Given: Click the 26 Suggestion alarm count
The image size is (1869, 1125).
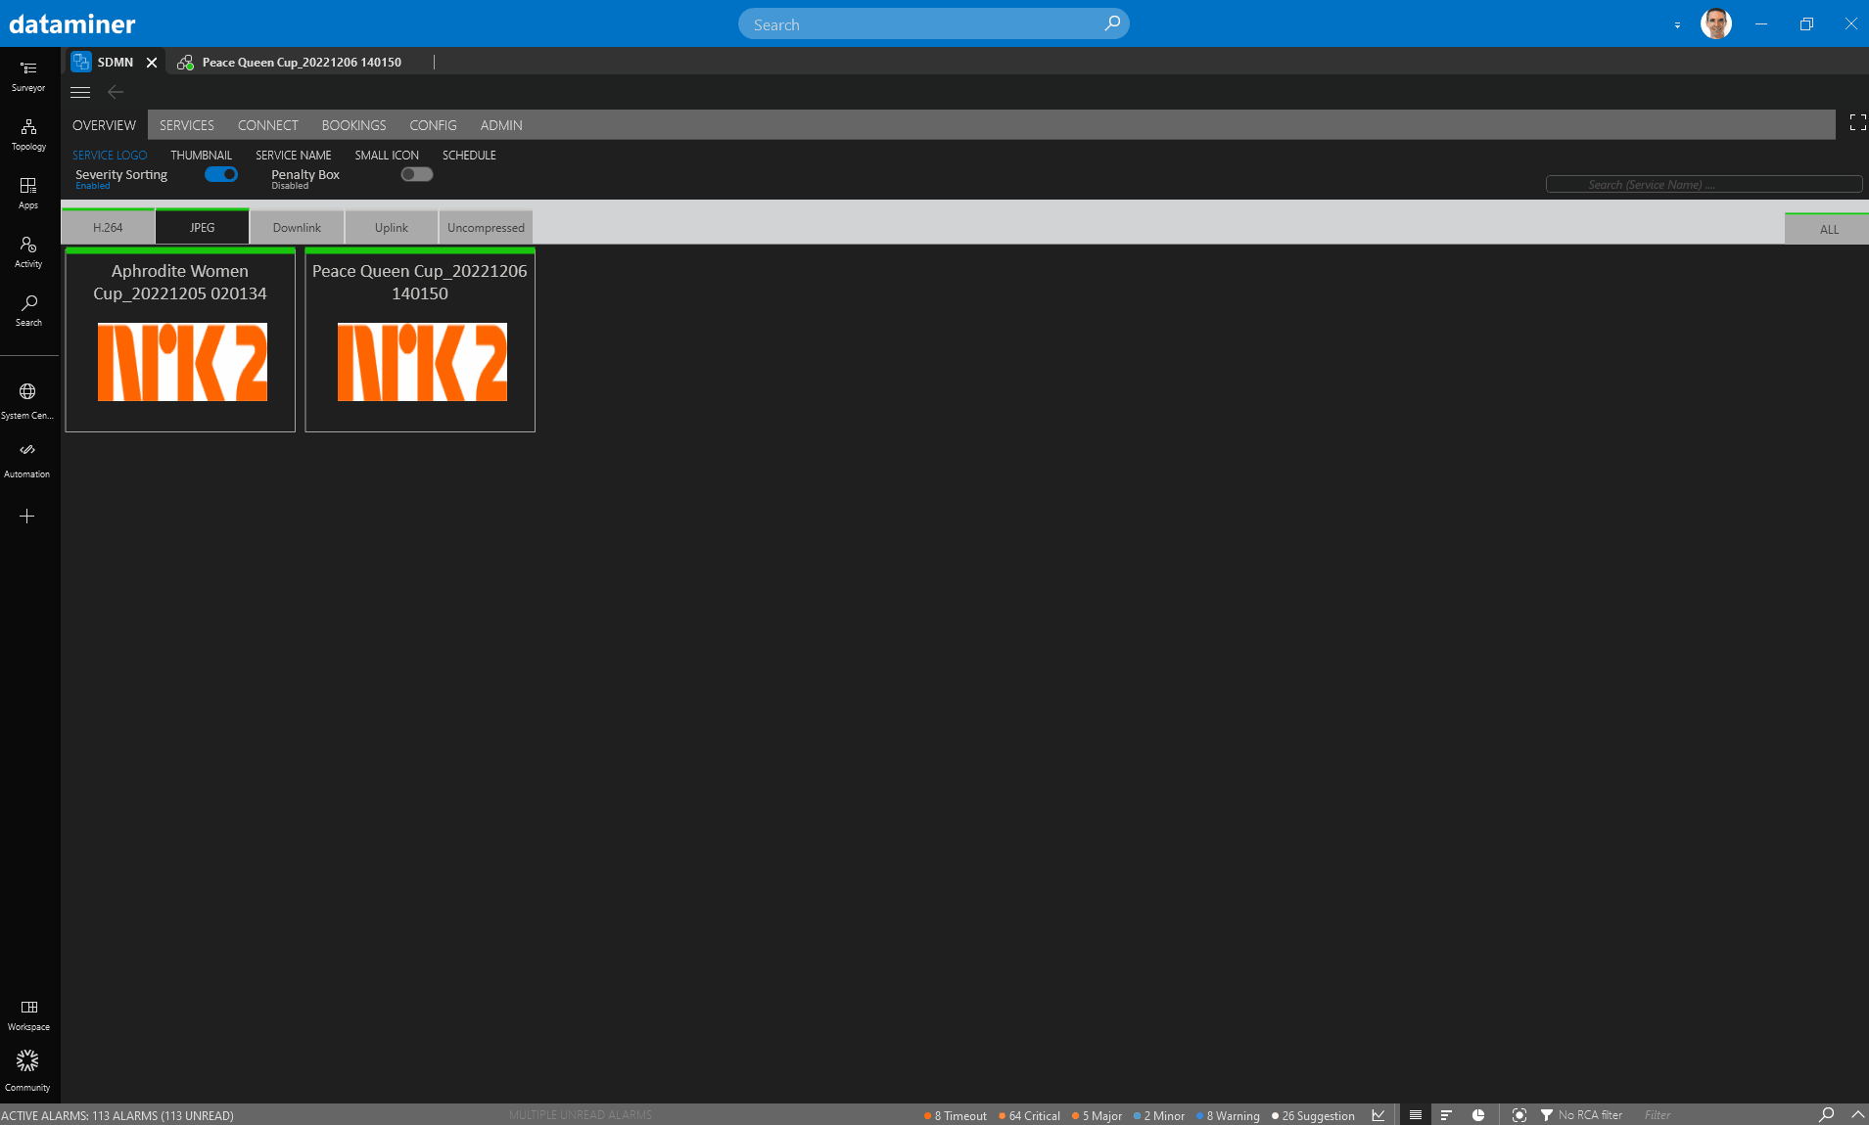Looking at the screenshot, I should tap(1313, 1115).
